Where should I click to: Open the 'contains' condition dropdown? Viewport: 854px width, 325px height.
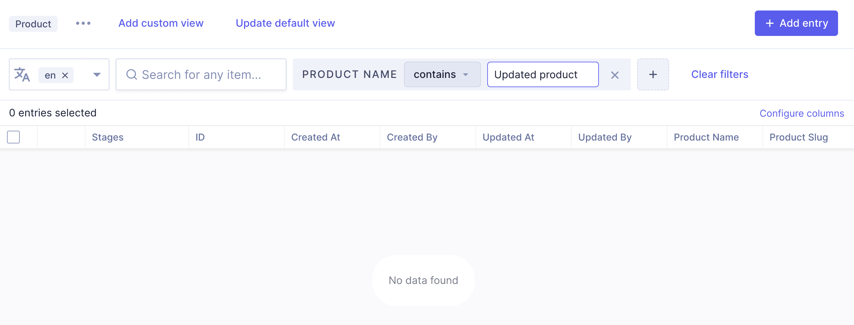click(442, 74)
